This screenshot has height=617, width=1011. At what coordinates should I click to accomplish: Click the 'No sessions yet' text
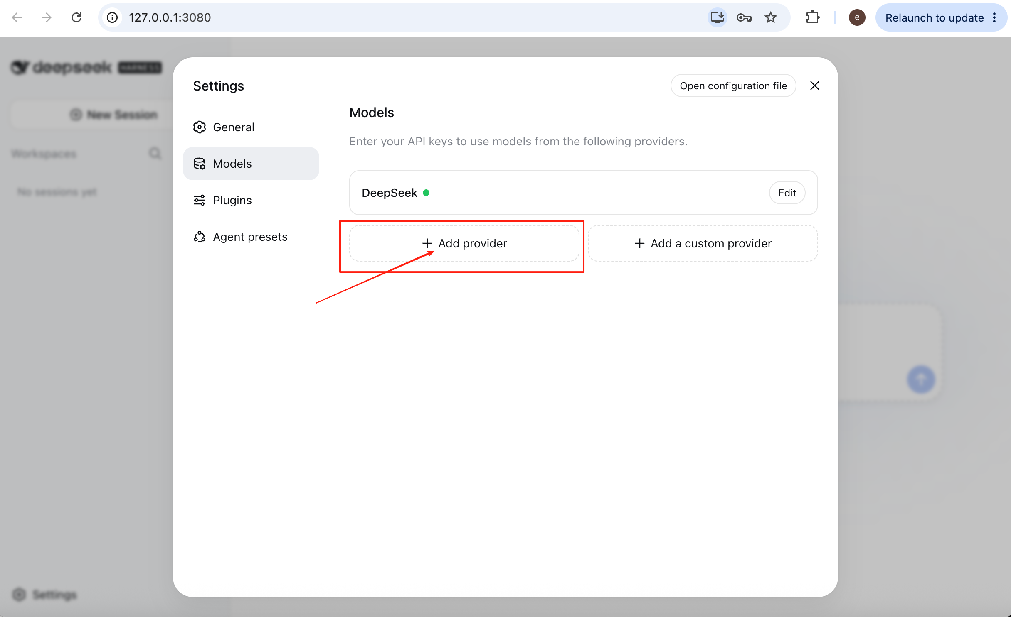point(57,192)
